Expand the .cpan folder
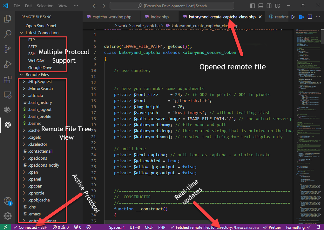324x230 pixels. [24, 172]
